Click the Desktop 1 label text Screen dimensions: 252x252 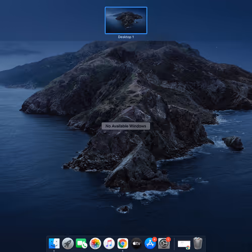pos(126,37)
